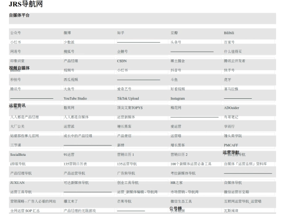This screenshot has width=285, height=214.
Task: Go to the SocialBeta link
Action: coord(18,155)
